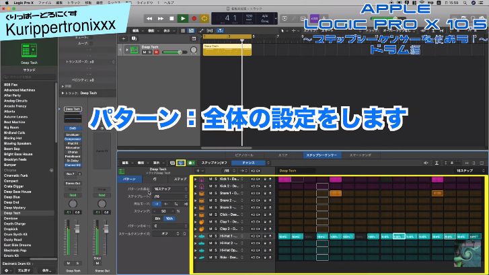The image size is (489, 275).
Task: Open the library gear settings menu
Action: point(6,270)
